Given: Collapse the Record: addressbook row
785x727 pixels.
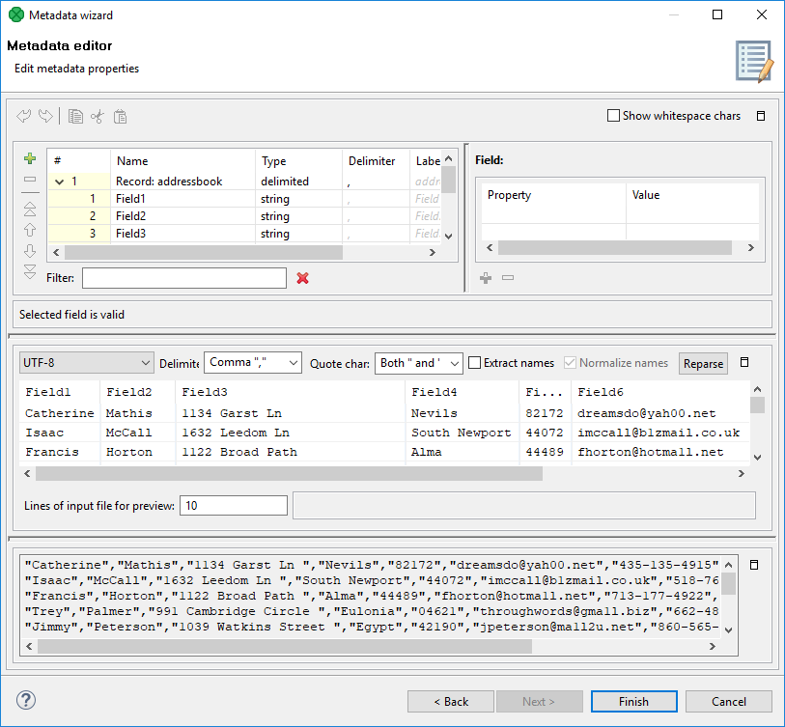Looking at the screenshot, I should (x=60, y=181).
